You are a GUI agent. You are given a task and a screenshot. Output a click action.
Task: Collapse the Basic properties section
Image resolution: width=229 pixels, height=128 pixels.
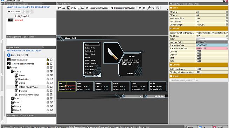pyautogui.click(x=171, y=8)
